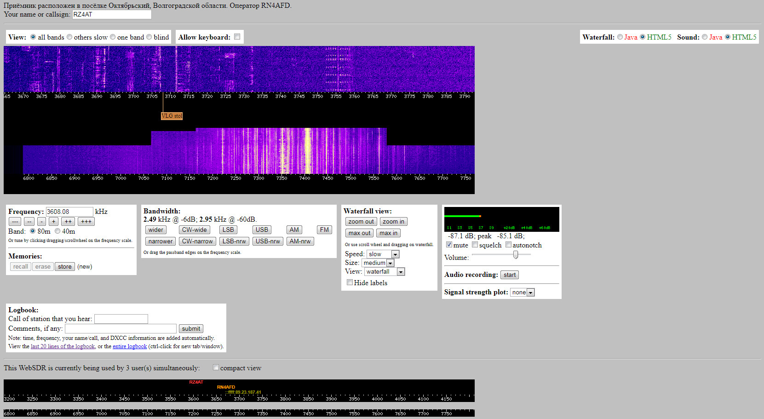Zoom out the waterfall view

pyautogui.click(x=361, y=222)
